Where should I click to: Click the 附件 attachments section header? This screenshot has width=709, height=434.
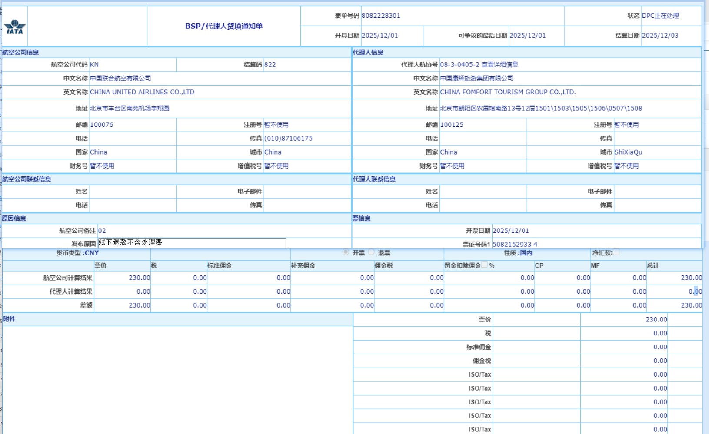click(10, 319)
